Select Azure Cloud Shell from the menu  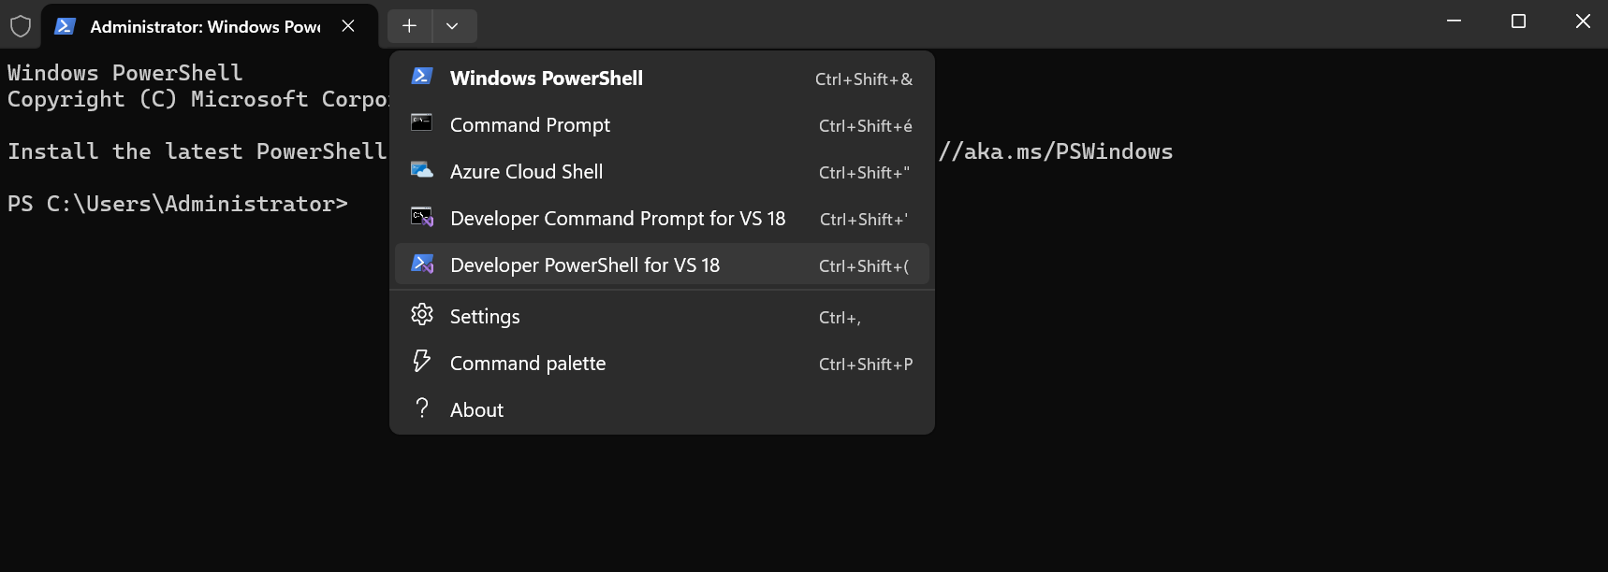[x=526, y=171]
